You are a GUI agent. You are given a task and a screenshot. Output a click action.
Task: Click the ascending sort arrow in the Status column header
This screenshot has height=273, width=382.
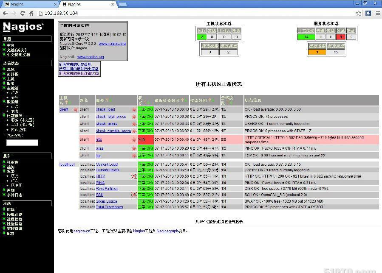click(x=145, y=103)
